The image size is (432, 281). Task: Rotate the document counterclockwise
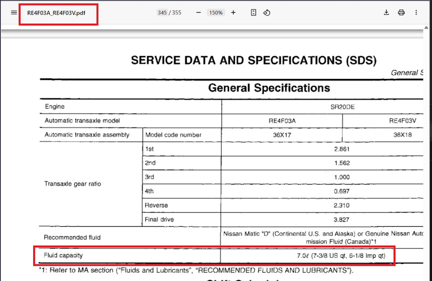267,13
